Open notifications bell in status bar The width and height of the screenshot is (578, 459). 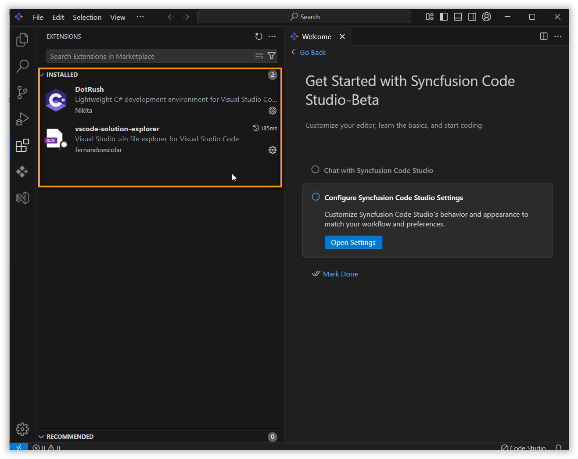point(558,448)
